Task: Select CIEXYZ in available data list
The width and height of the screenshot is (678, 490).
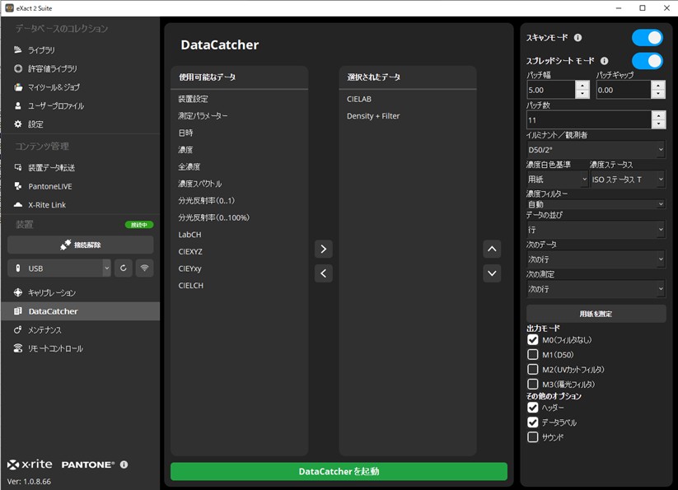Action: click(x=239, y=251)
